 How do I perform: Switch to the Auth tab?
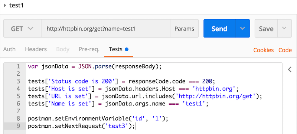point(10,50)
